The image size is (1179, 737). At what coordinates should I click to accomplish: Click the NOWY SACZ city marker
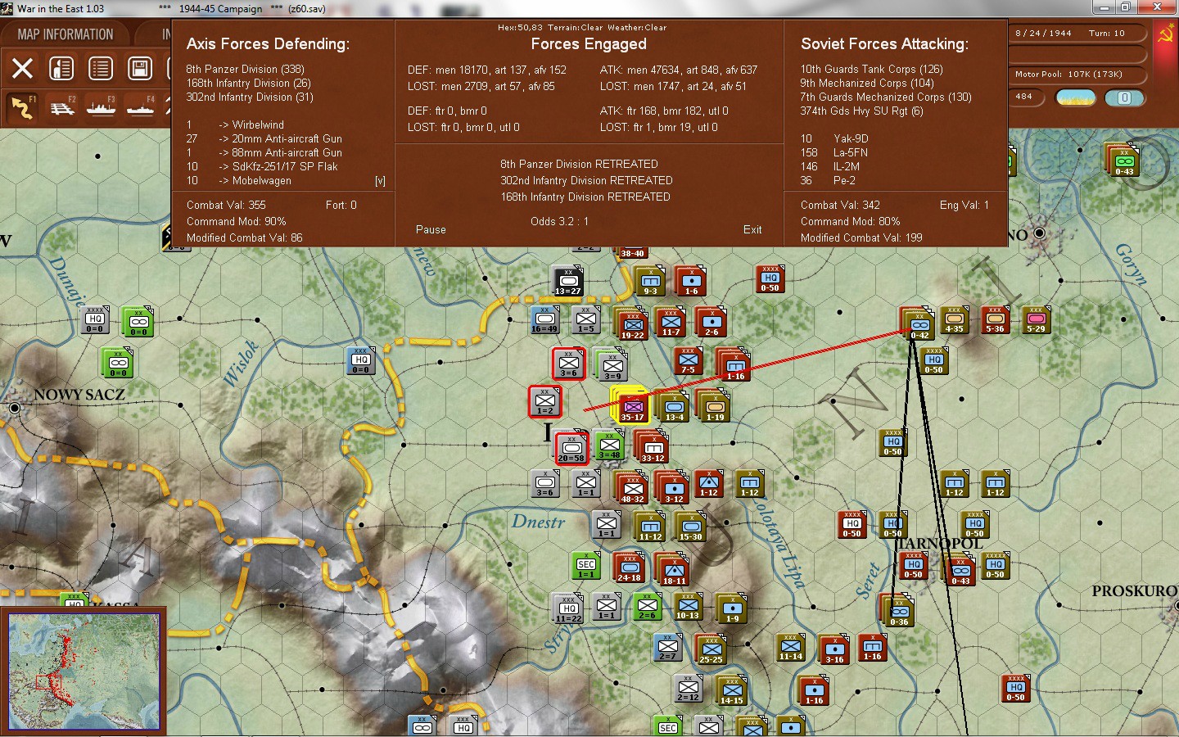coord(14,407)
